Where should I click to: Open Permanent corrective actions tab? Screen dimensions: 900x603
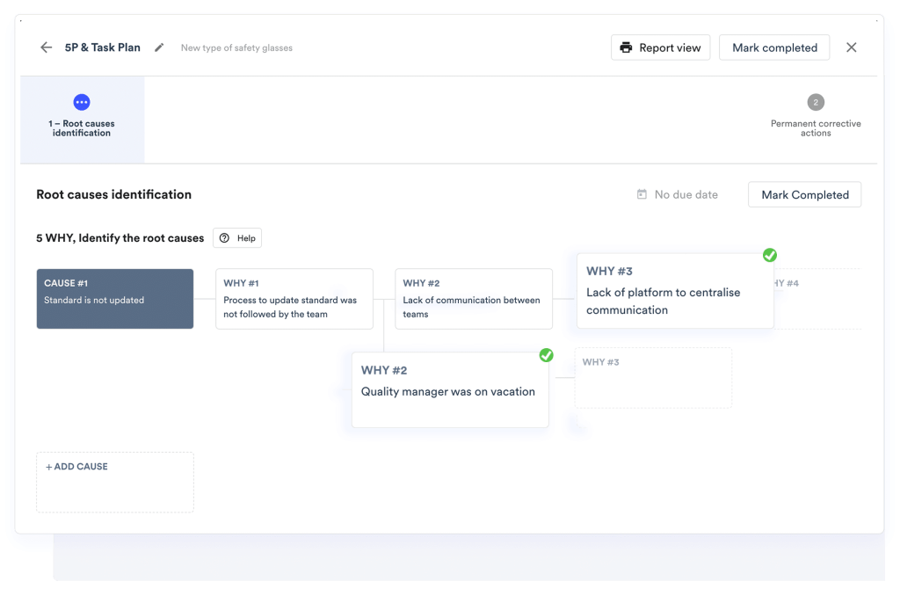tap(816, 128)
